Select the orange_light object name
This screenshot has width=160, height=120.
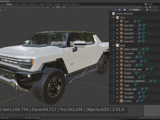pyautogui.click(x=130, y=89)
